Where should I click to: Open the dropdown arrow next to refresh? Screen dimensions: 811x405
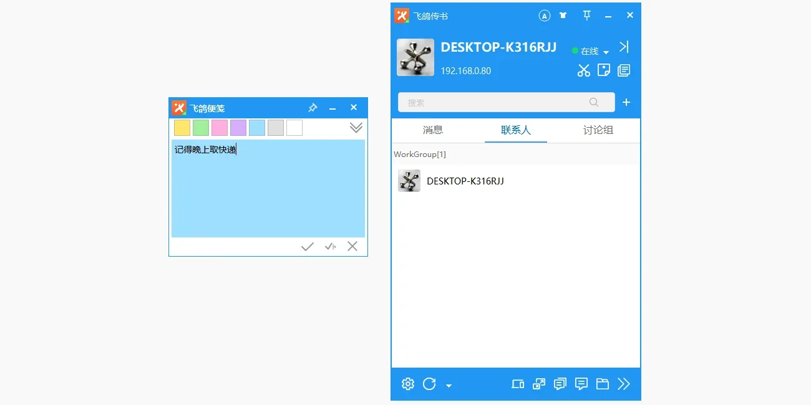[x=449, y=386]
